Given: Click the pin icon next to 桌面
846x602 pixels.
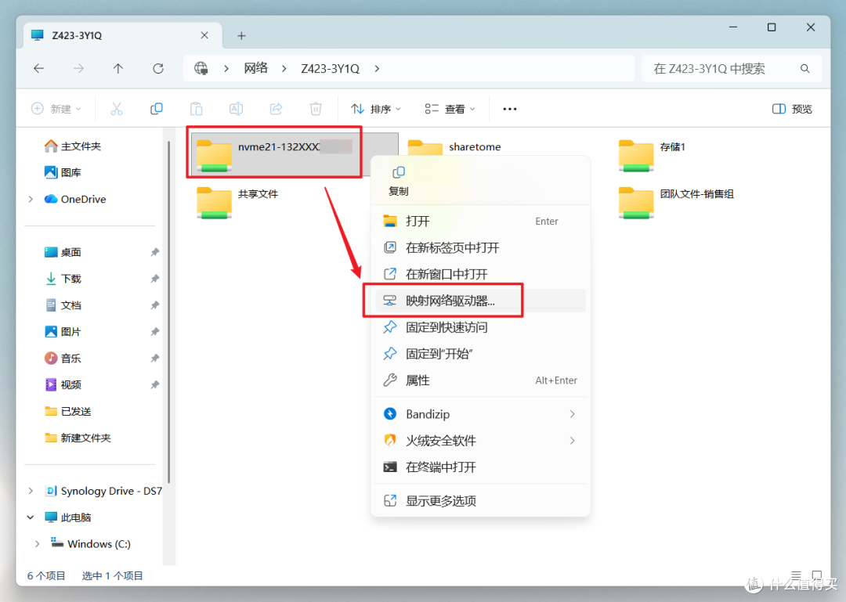Looking at the screenshot, I should pyautogui.click(x=155, y=252).
